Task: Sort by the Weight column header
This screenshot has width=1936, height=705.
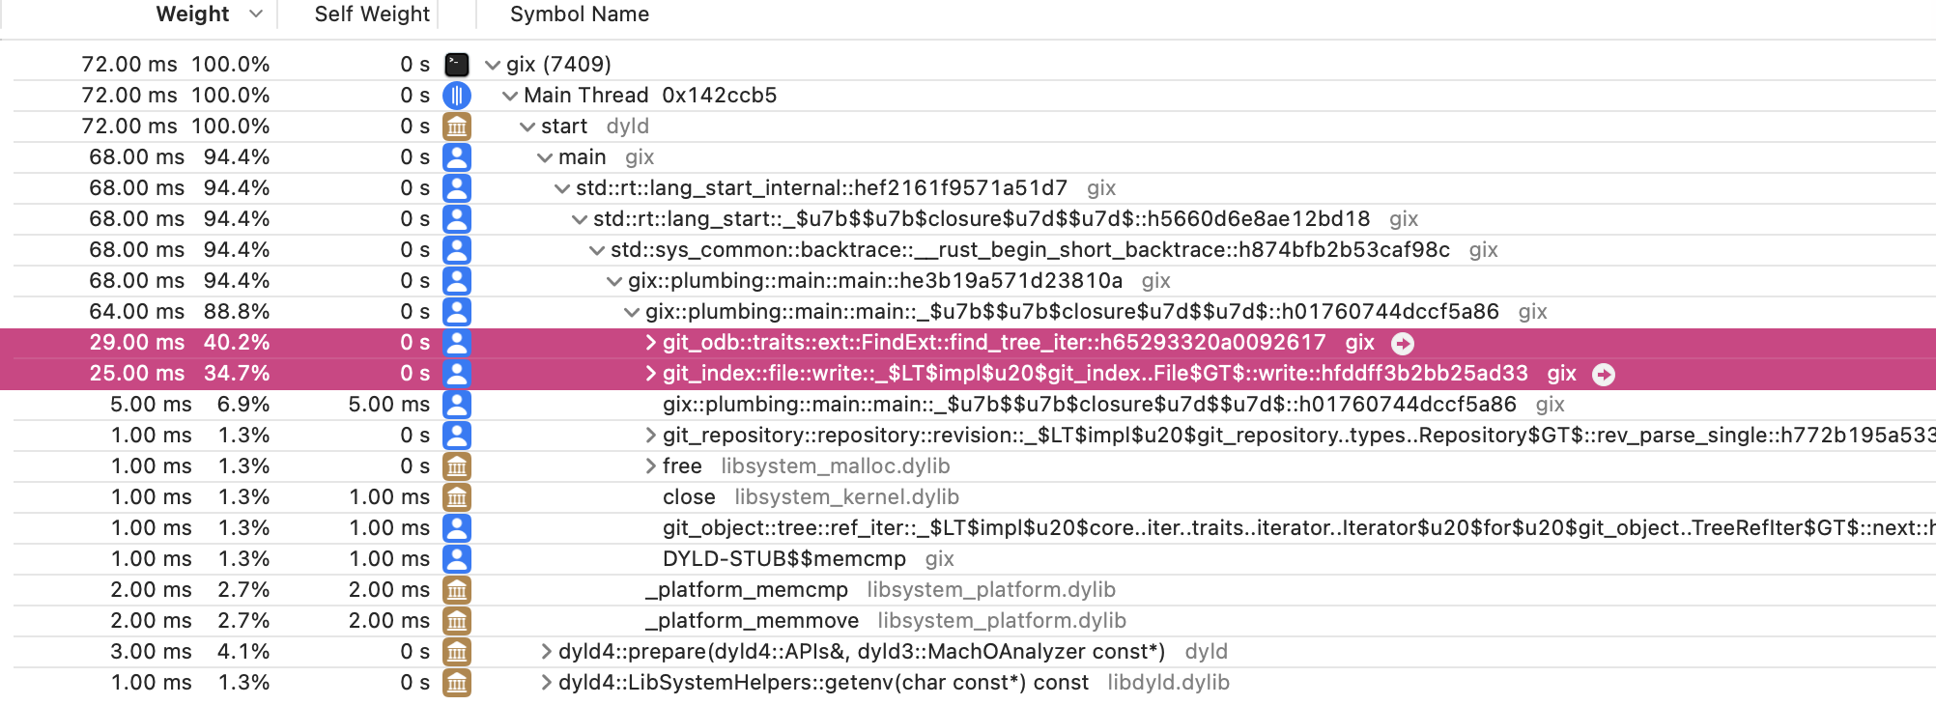Action: pos(192,14)
